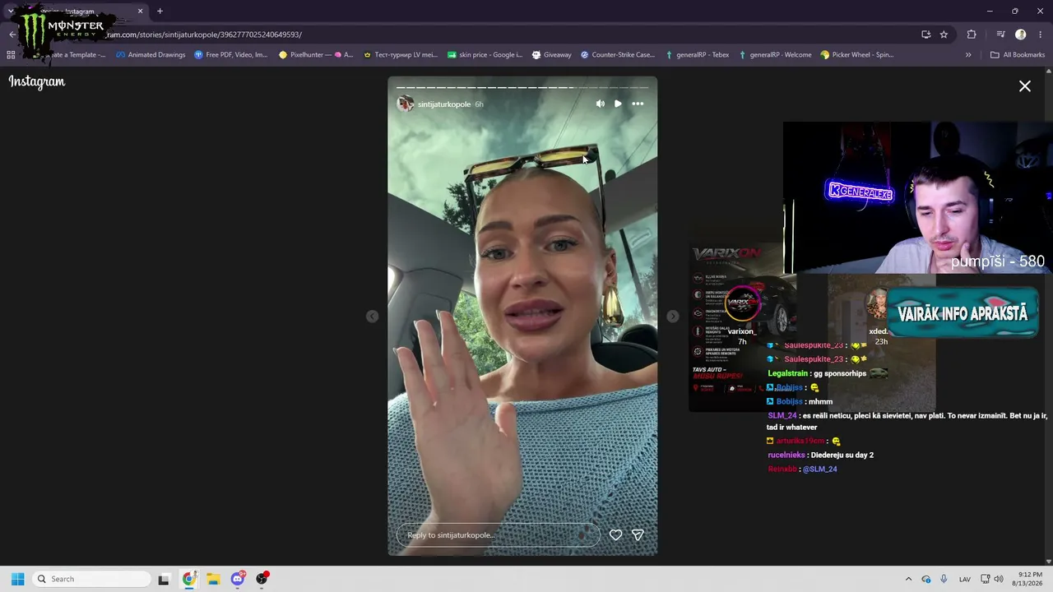Open the Picker Wheel bookmark

point(856,55)
